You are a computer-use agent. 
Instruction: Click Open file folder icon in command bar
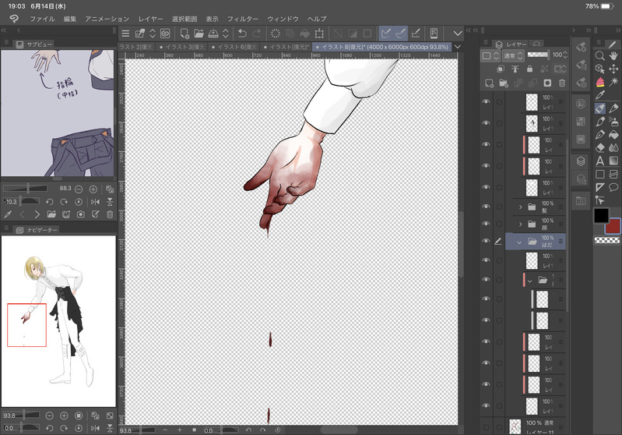click(x=199, y=34)
